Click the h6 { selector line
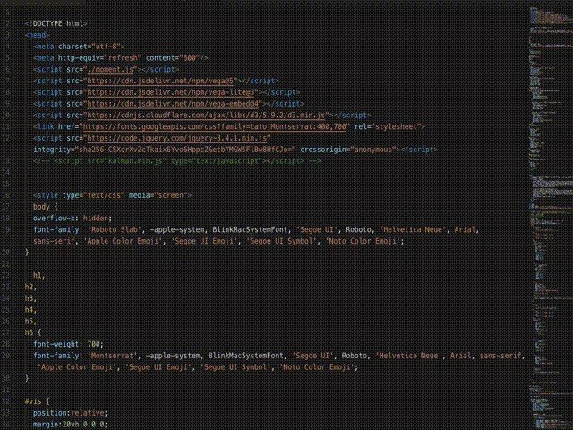This screenshot has width=573, height=430. [33, 332]
